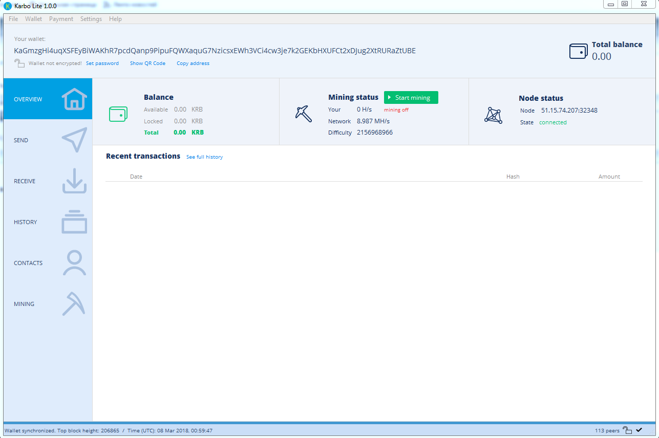Open the Overview home icon
Image resolution: width=659 pixels, height=438 pixels.
pos(75,99)
